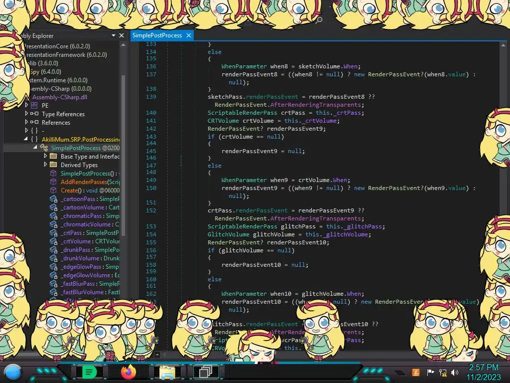Screen dimensions: 510x383
Task: Expand the References tree node
Action: click(26, 122)
